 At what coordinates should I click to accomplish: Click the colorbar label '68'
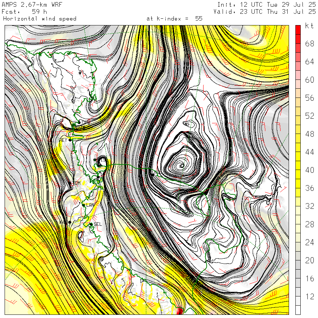(310, 43)
